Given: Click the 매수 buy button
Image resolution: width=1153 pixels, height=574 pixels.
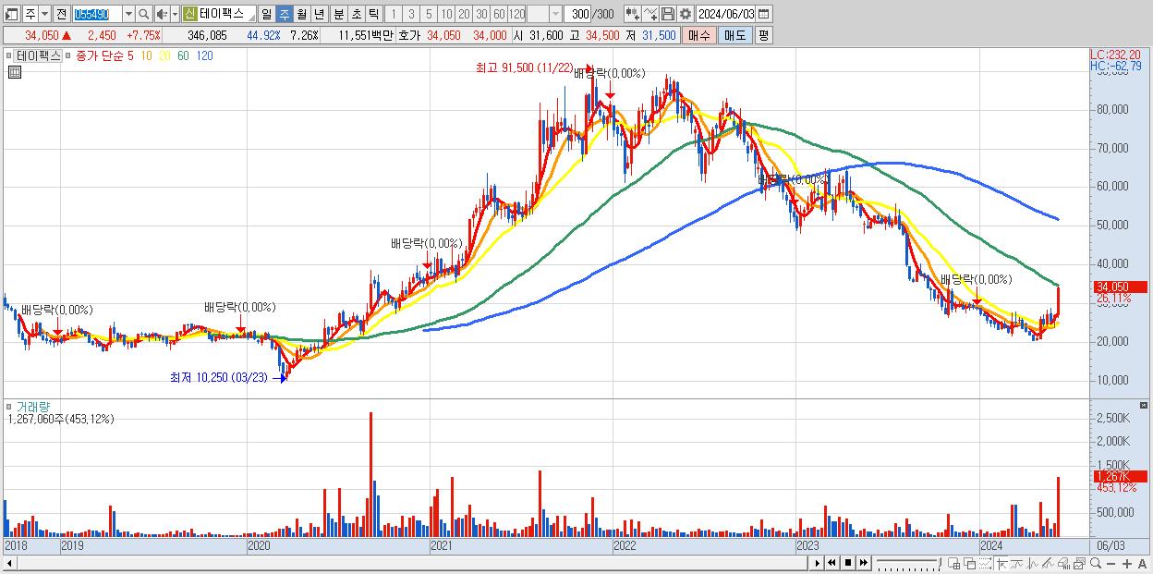Looking at the screenshot, I should tap(698, 35).
